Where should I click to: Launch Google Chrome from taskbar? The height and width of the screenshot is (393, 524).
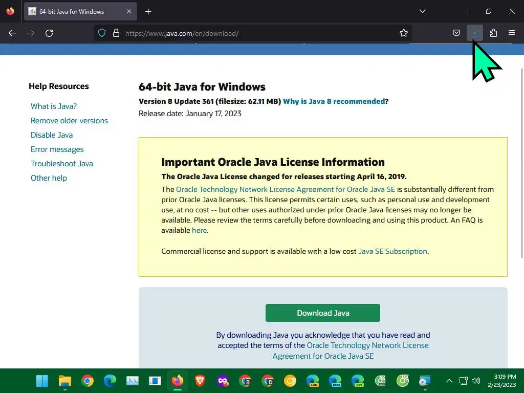[87, 381]
